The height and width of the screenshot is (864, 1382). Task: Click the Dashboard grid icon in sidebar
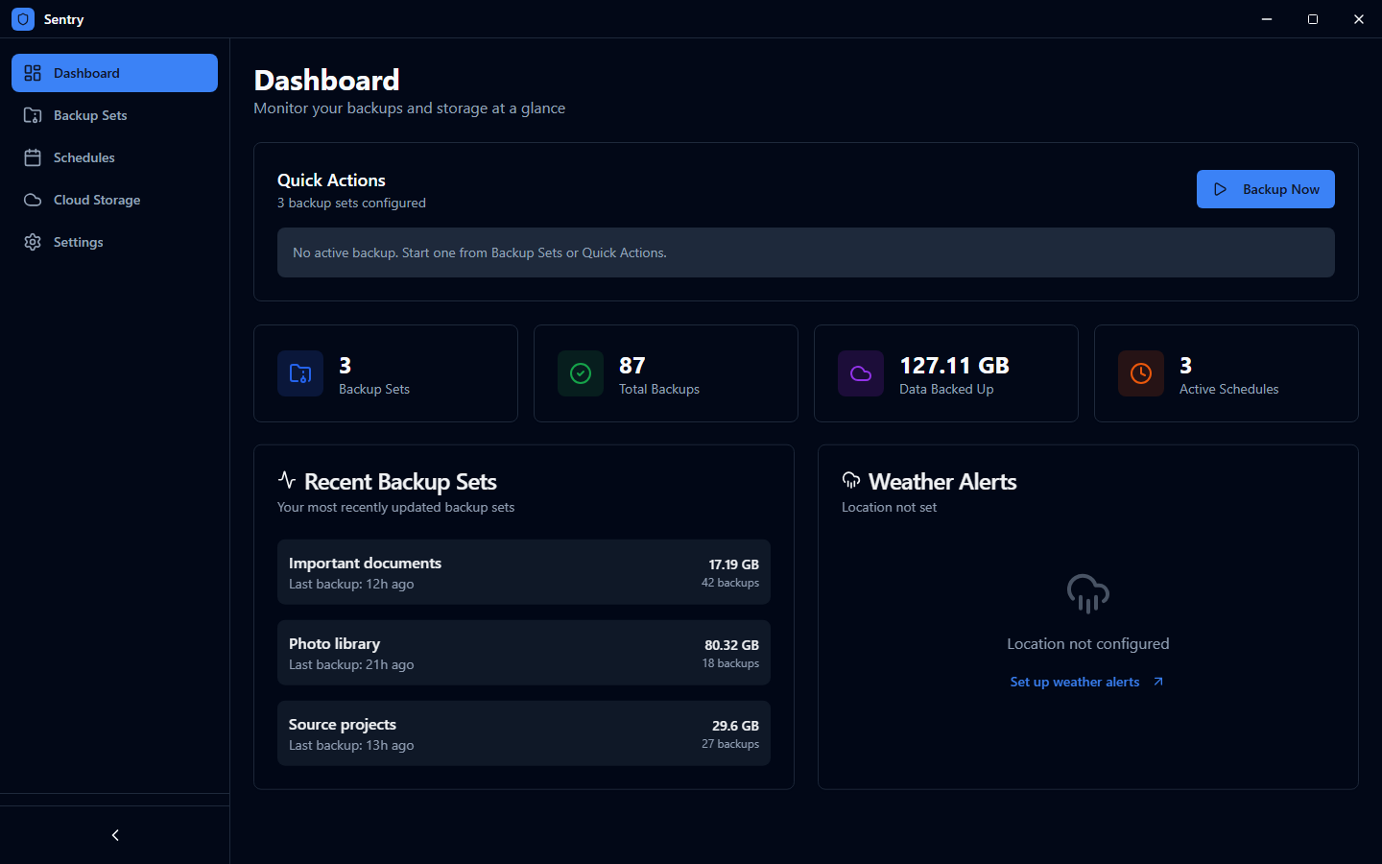(33, 73)
